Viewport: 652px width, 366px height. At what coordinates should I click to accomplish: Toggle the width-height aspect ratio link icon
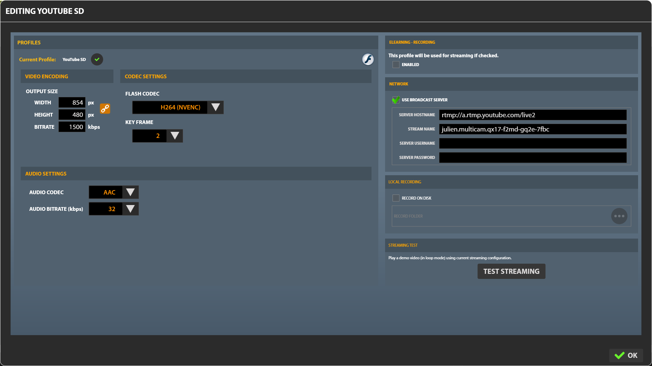coord(105,108)
